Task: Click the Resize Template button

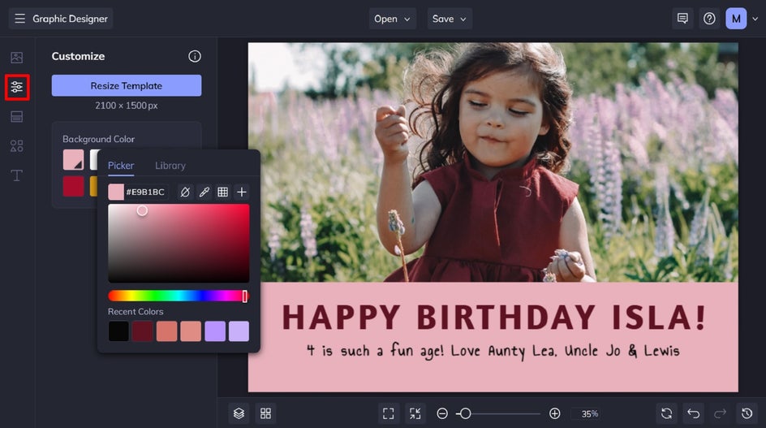Action: (x=127, y=85)
